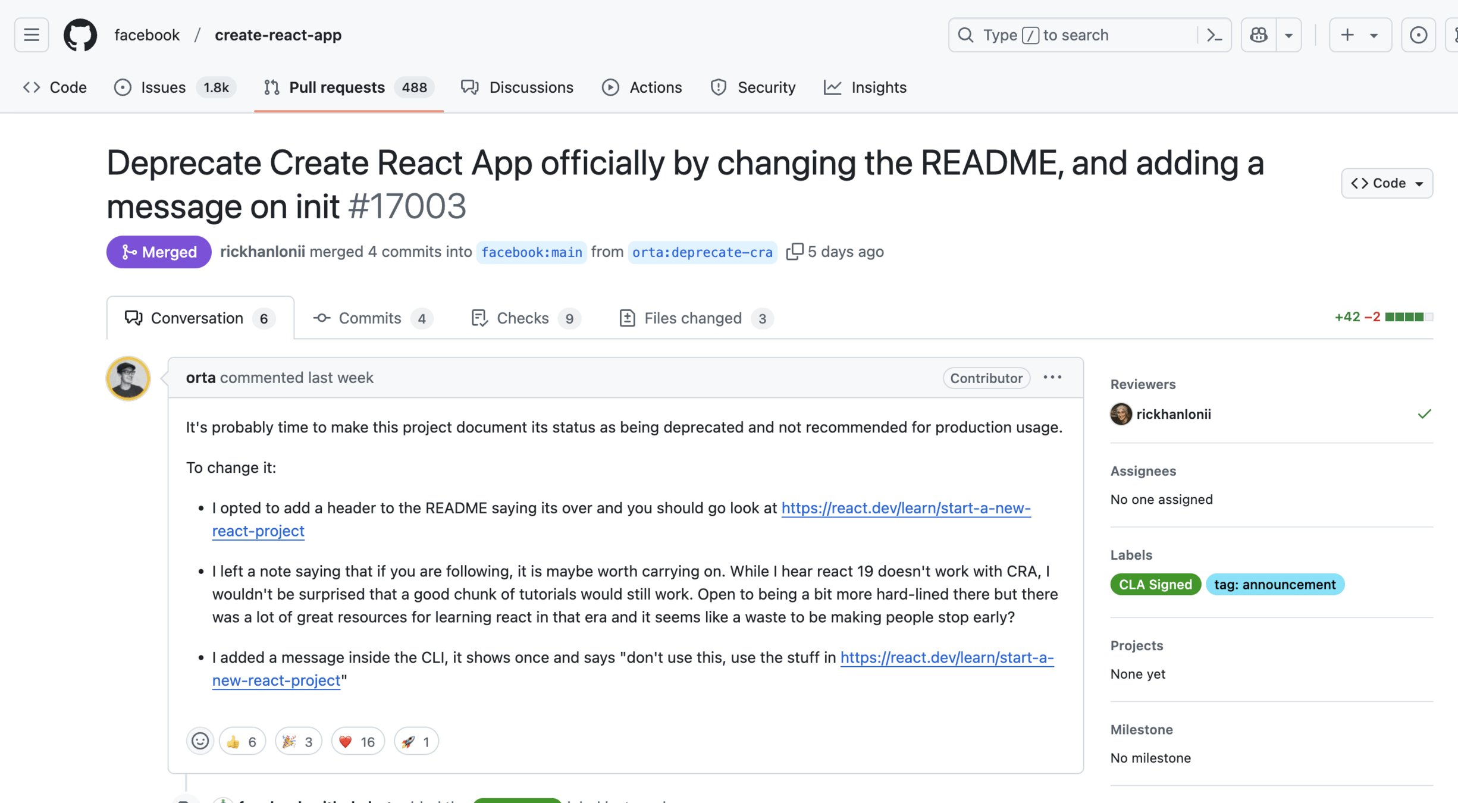Image resolution: width=1458 pixels, height=803 pixels.
Task: Open the issues icon in top header
Action: pyautogui.click(x=1418, y=35)
